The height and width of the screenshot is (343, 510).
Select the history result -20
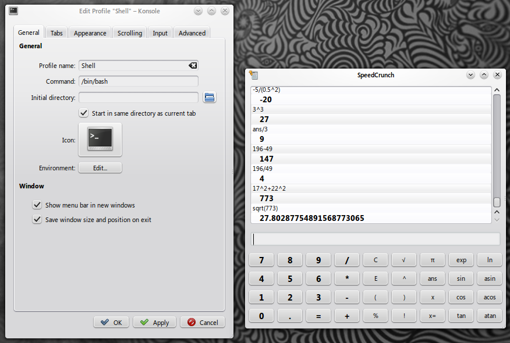[x=265, y=100]
